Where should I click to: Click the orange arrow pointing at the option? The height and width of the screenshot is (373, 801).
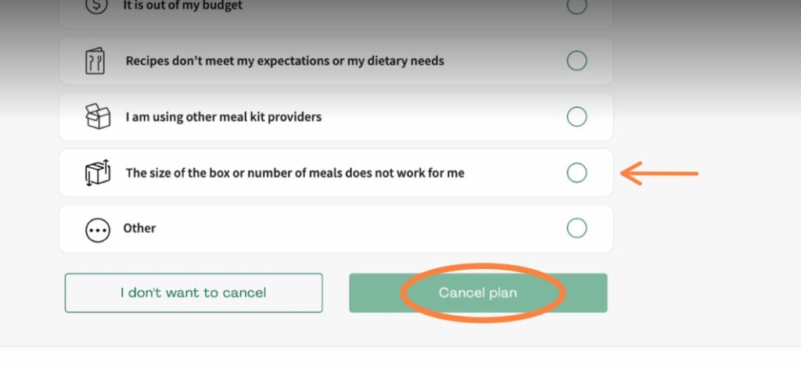coord(659,173)
